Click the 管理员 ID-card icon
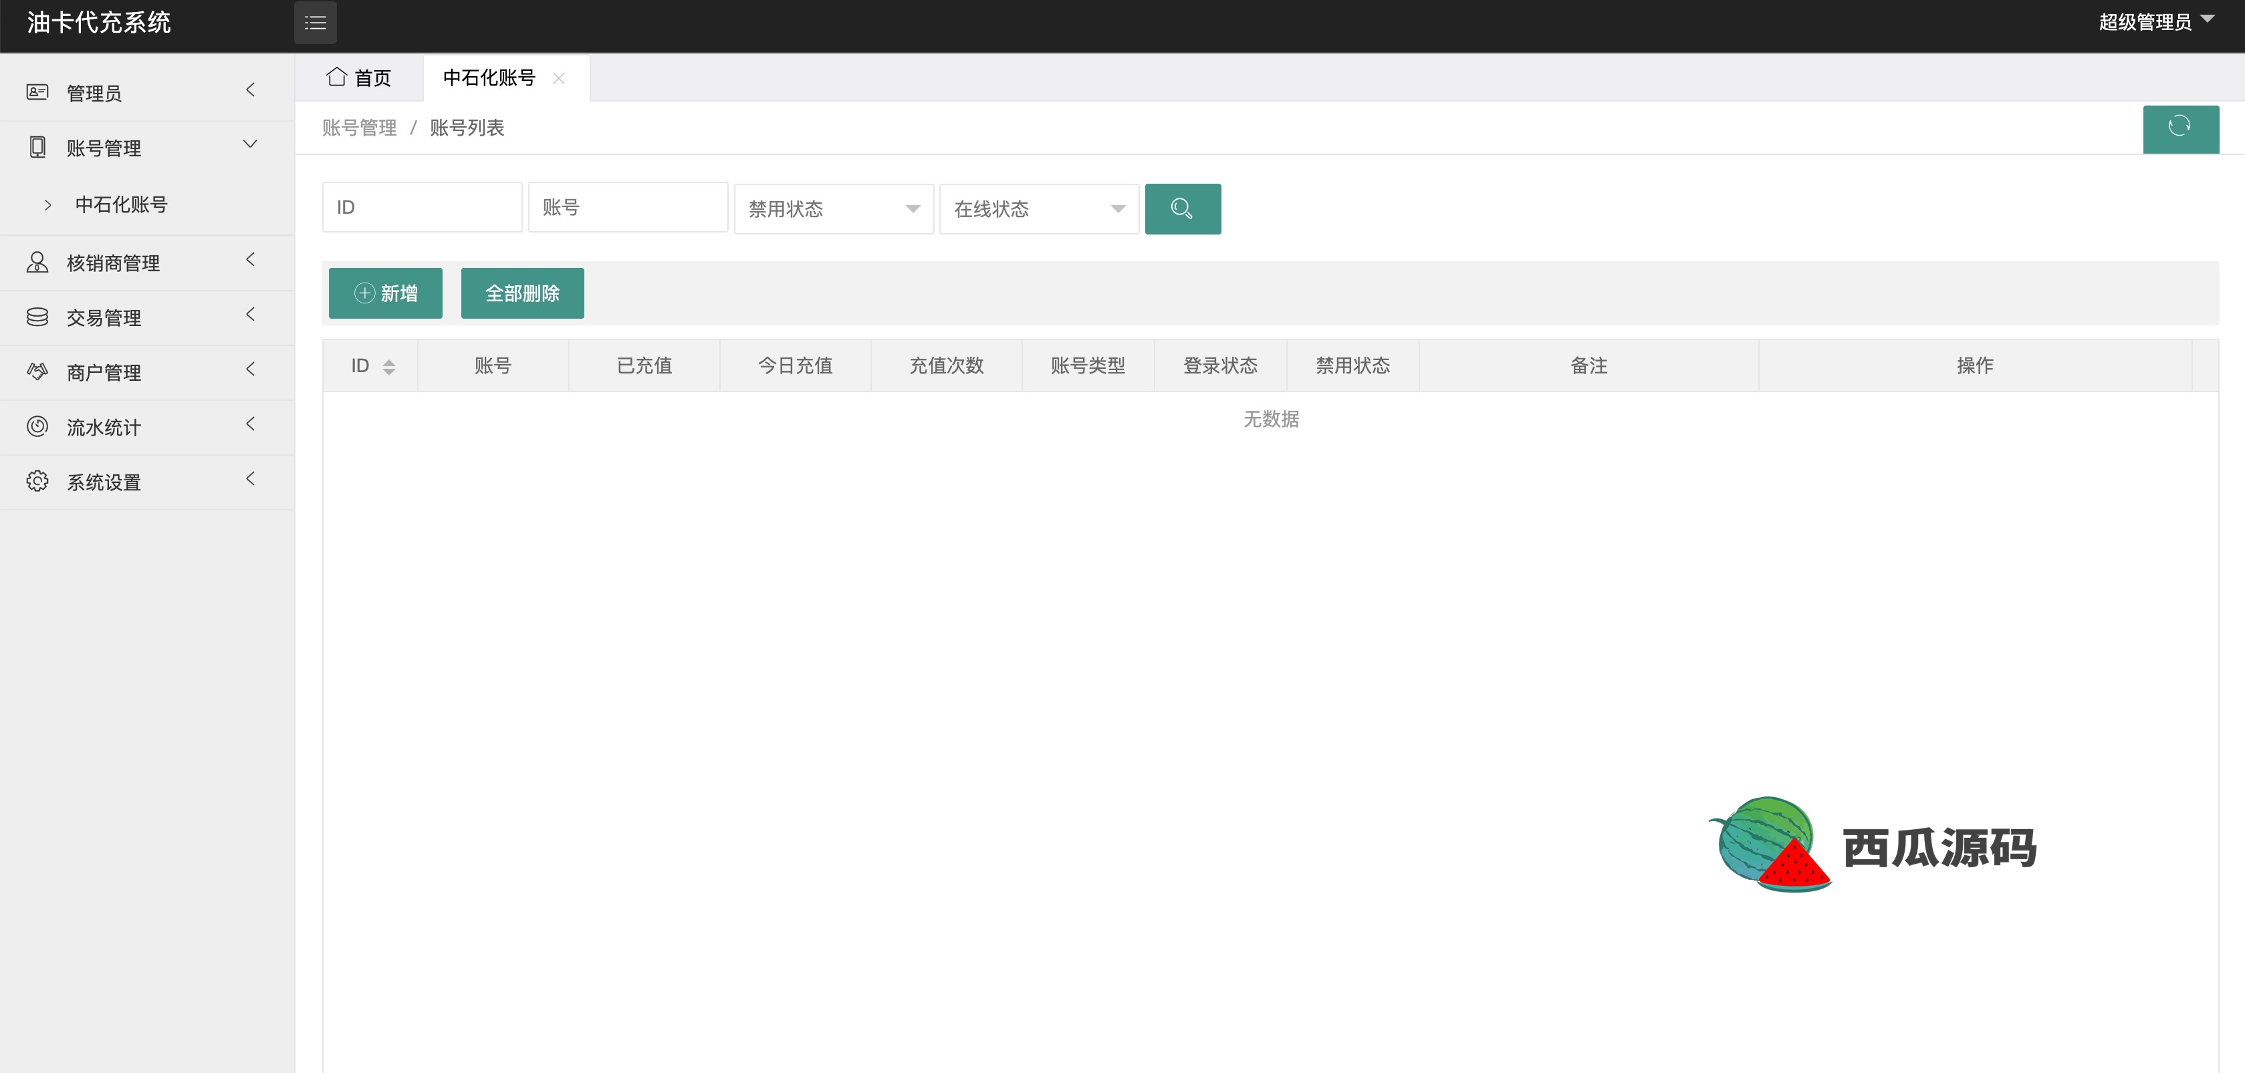The image size is (2245, 1073). [x=37, y=92]
